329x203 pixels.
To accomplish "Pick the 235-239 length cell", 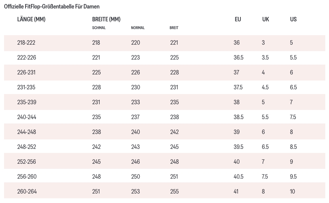I will (x=26, y=102).
